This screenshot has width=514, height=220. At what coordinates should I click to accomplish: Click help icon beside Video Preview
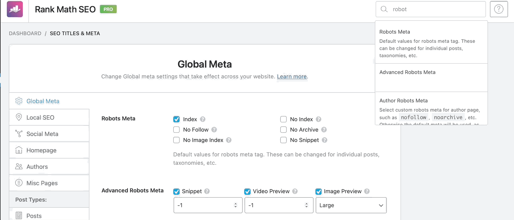tap(295, 191)
